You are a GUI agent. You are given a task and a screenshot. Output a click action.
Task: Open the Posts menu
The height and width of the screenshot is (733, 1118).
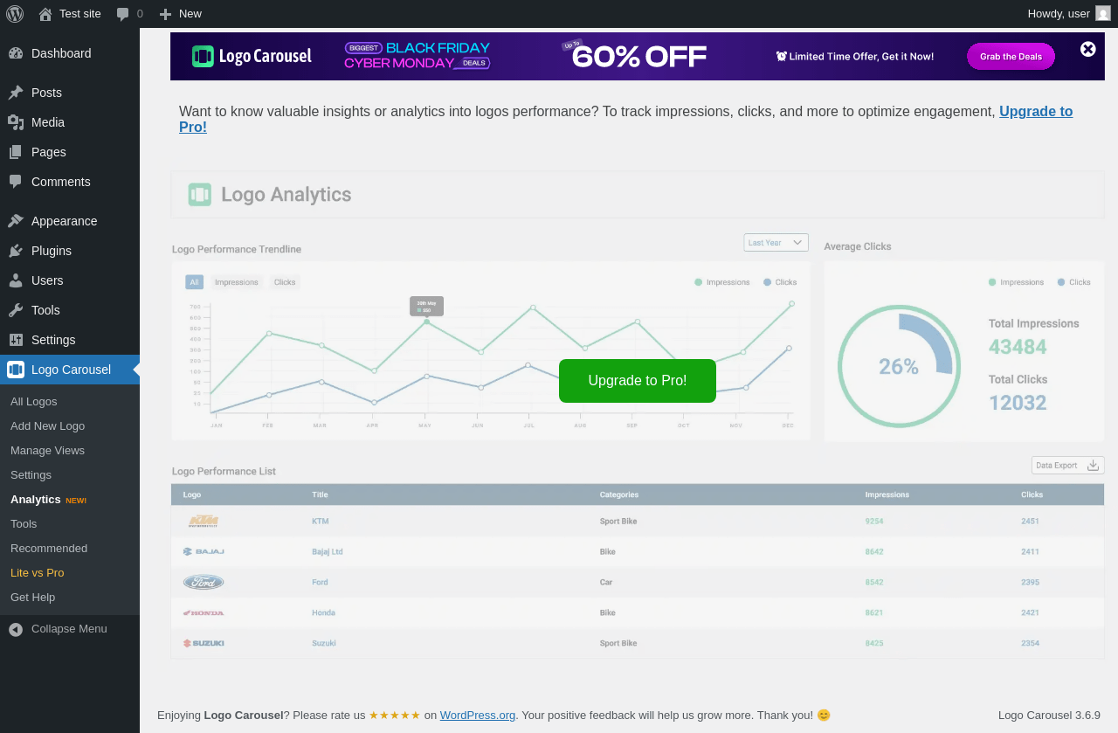tap(70, 93)
